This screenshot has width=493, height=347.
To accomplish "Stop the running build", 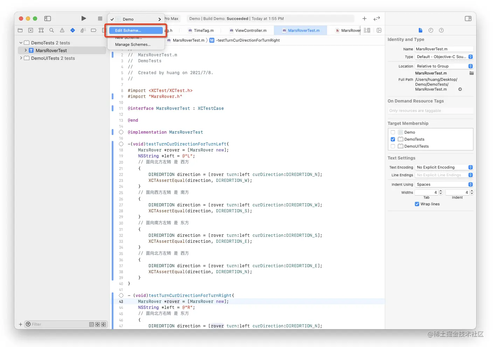I will 100,19.
